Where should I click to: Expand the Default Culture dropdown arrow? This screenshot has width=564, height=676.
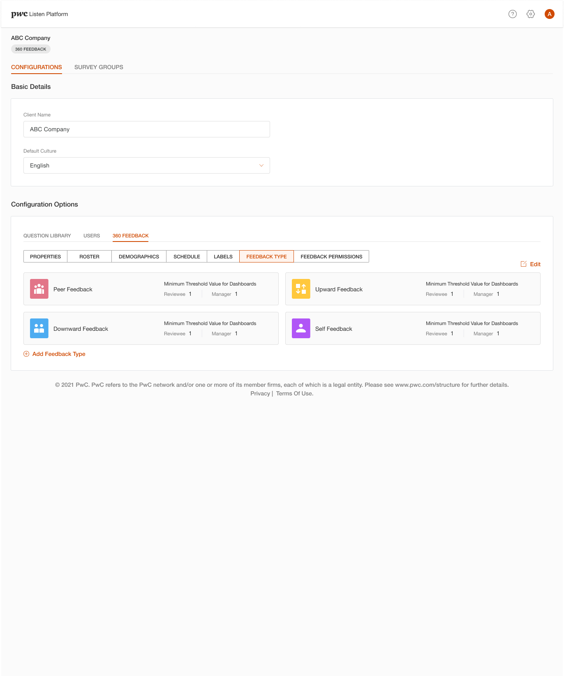click(261, 165)
